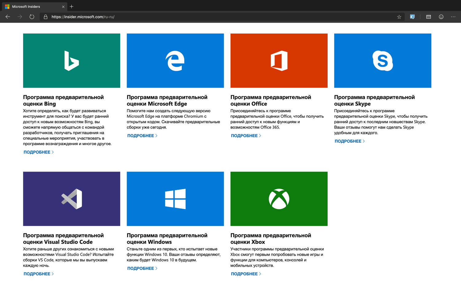Click the Office logo tile
461x288 pixels.
pyautogui.click(x=279, y=61)
